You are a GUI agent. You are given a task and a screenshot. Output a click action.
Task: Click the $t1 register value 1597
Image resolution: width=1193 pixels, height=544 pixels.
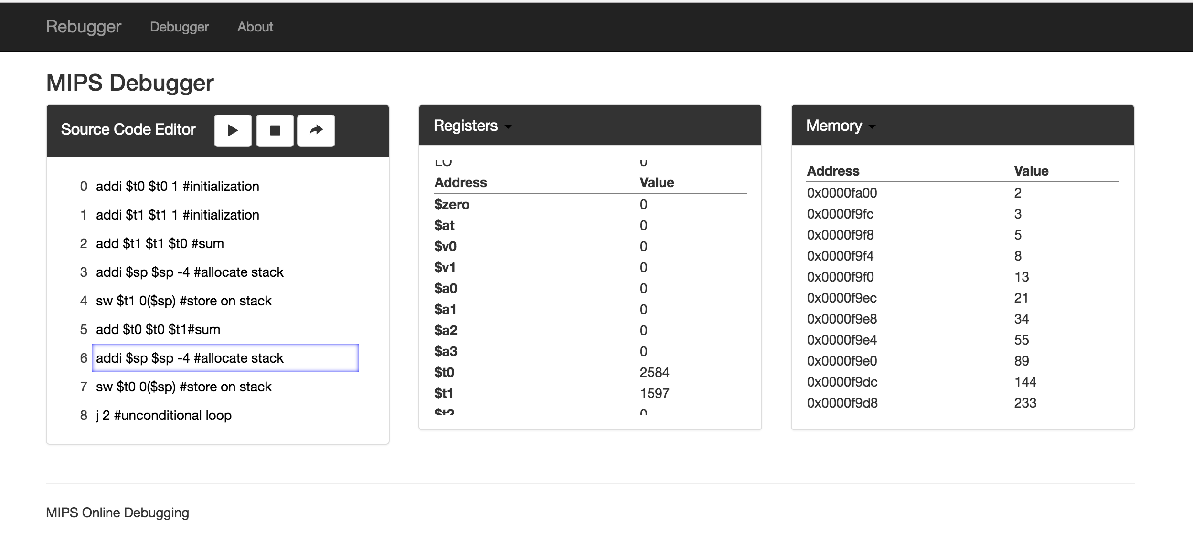coord(654,393)
